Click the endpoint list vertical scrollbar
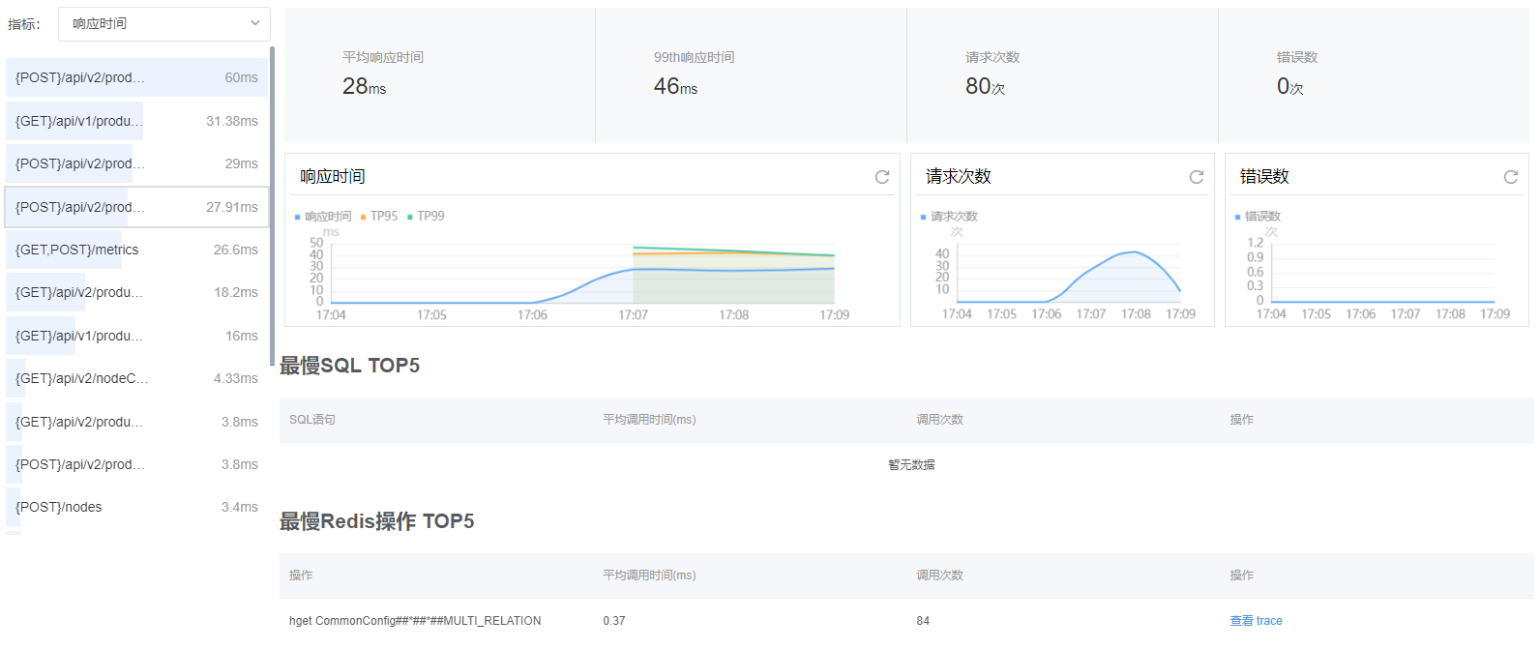Screen dimensions: 1540x649 [273, 203]
